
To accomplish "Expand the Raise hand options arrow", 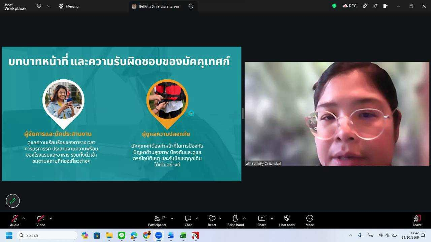I will pyautogui.click(x=244, y=218).
